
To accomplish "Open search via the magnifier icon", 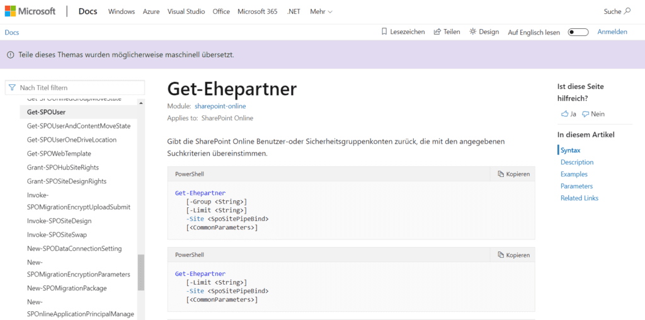I will pos(627,11).
